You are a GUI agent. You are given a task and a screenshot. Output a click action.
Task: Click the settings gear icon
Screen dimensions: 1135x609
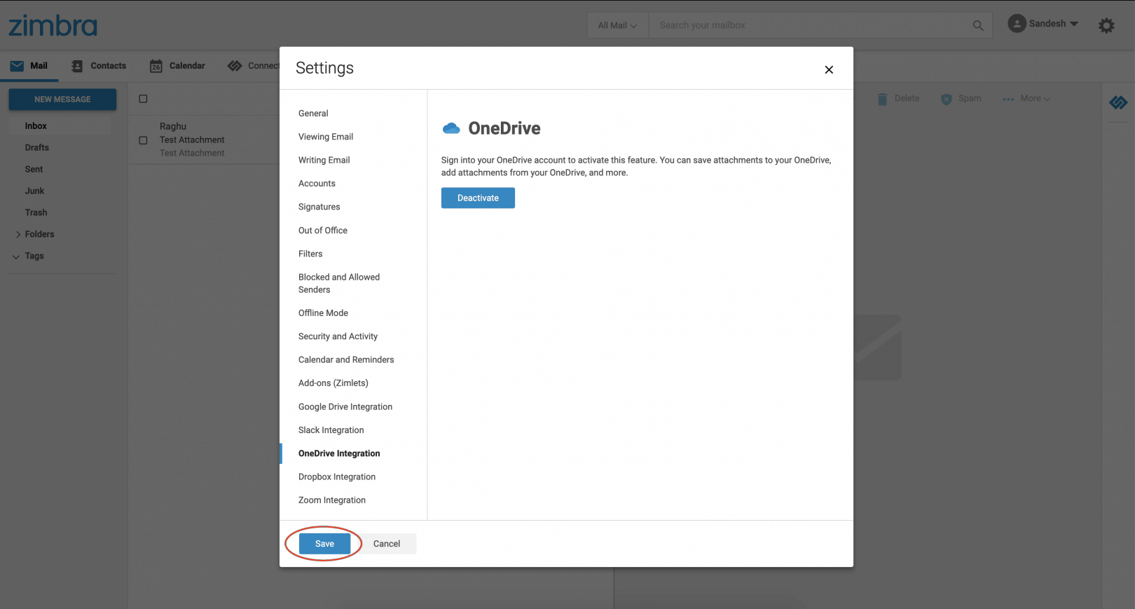click(1106, 26)
